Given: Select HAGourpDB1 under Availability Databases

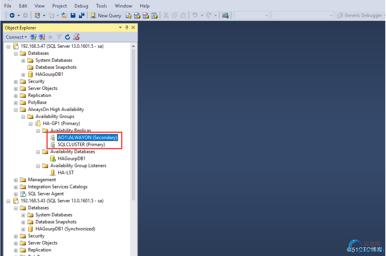Looking at the screenshot, I should (72, 159).
